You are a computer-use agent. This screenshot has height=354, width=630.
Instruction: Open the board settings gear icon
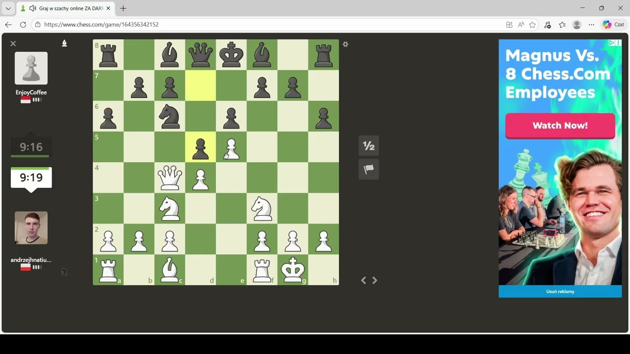point(346,44)
